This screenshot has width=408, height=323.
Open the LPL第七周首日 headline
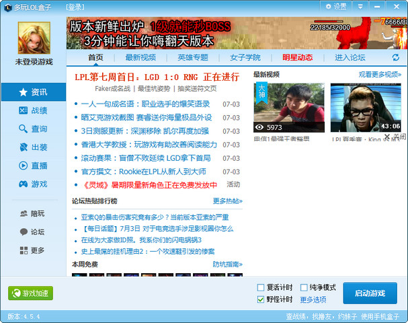point(157,77)
